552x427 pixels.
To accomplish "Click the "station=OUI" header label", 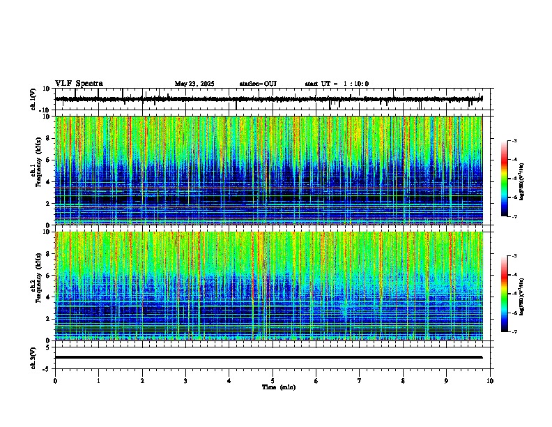I will [258, 84].
